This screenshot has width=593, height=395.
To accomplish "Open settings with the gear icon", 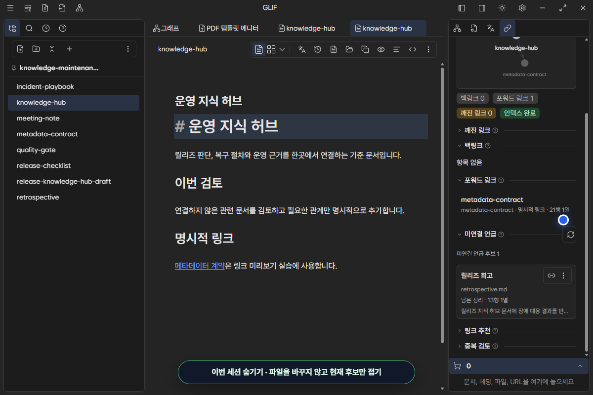I will (522, 8).
